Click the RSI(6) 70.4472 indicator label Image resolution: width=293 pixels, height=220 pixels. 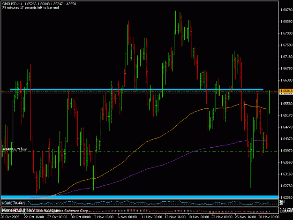(14, 203)
